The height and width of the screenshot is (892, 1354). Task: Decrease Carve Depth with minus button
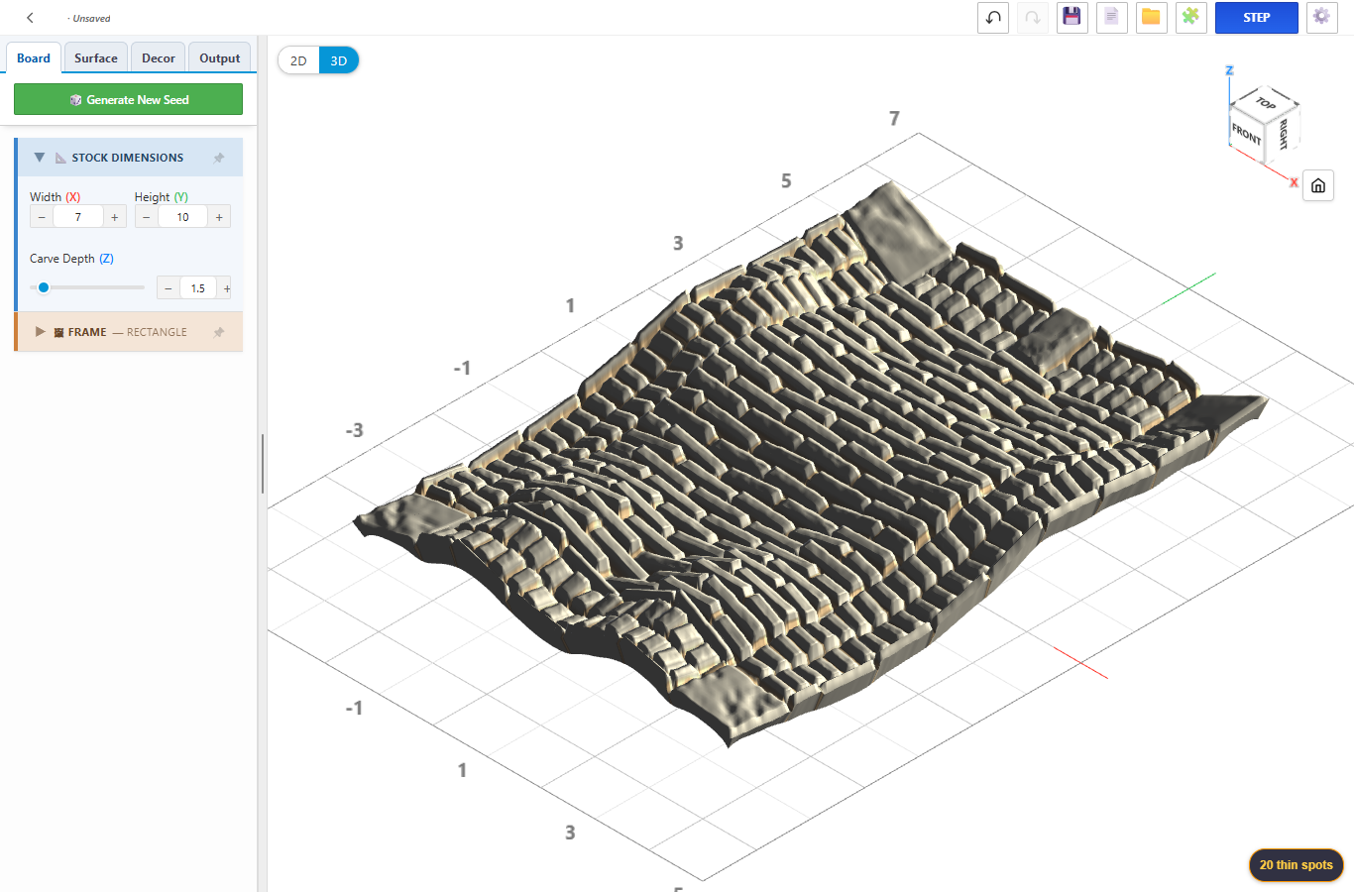[x=169, y=288]
